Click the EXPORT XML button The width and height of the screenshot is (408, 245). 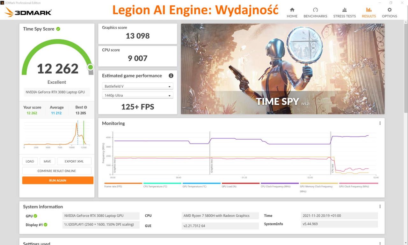click(x=74, y=161)
